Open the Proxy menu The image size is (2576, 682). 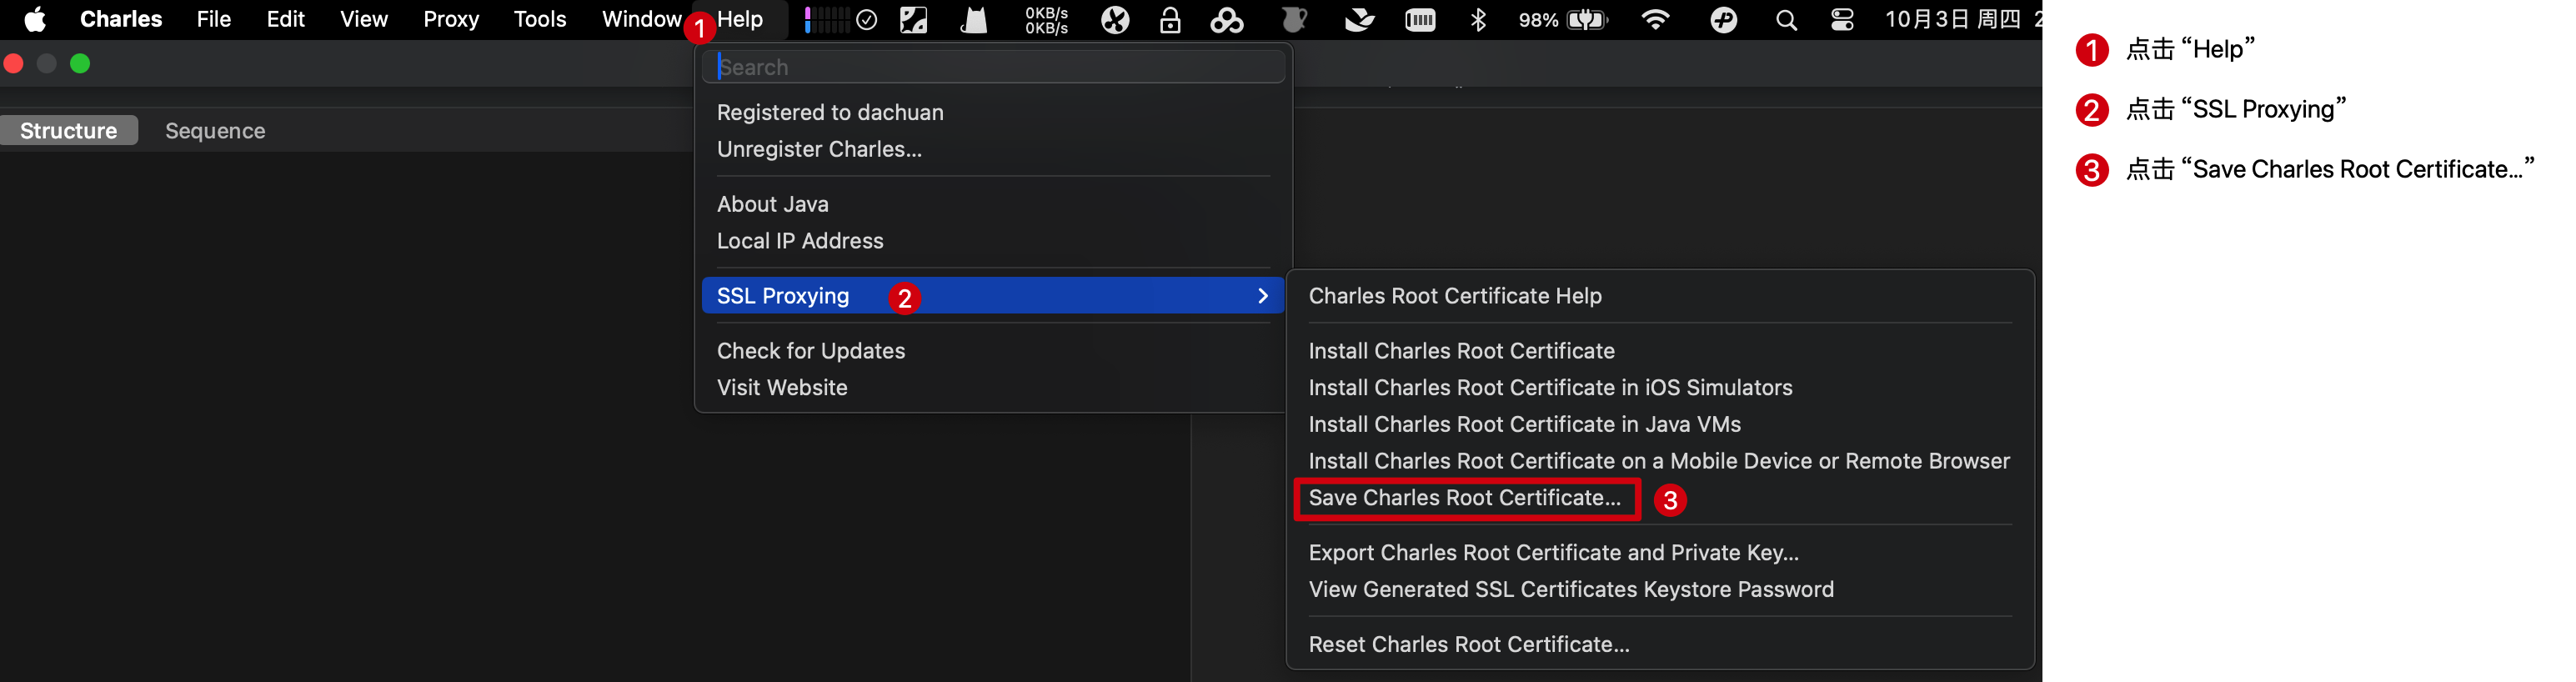point(451,19)
